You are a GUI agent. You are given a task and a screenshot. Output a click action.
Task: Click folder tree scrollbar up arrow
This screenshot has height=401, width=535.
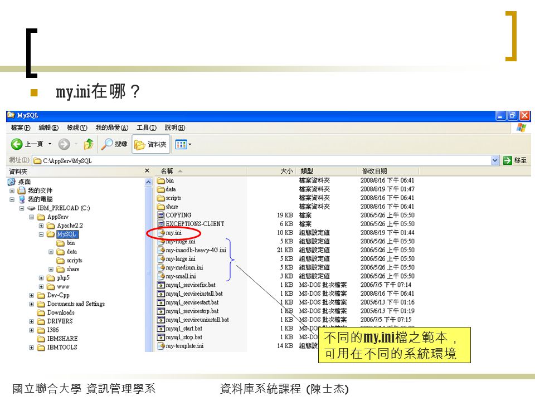[x=148, y=182]
